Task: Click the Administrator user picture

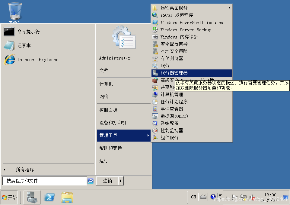Action: pos(124,37)
